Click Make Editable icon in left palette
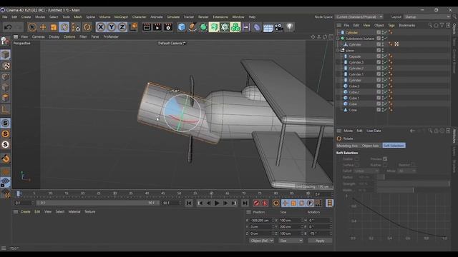Image resolution: width=458 pixels, height=257 pixels. click(x=5, y=41)
